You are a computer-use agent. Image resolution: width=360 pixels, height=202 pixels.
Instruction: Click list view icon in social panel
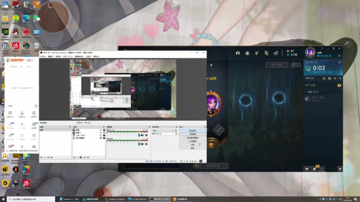pos(335,78)
